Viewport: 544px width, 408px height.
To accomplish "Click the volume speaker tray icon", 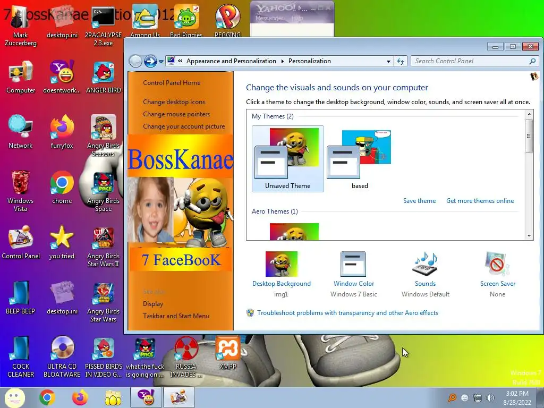I will coord(490,398).
